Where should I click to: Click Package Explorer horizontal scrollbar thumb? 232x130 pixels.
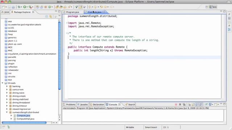[24, 123]
